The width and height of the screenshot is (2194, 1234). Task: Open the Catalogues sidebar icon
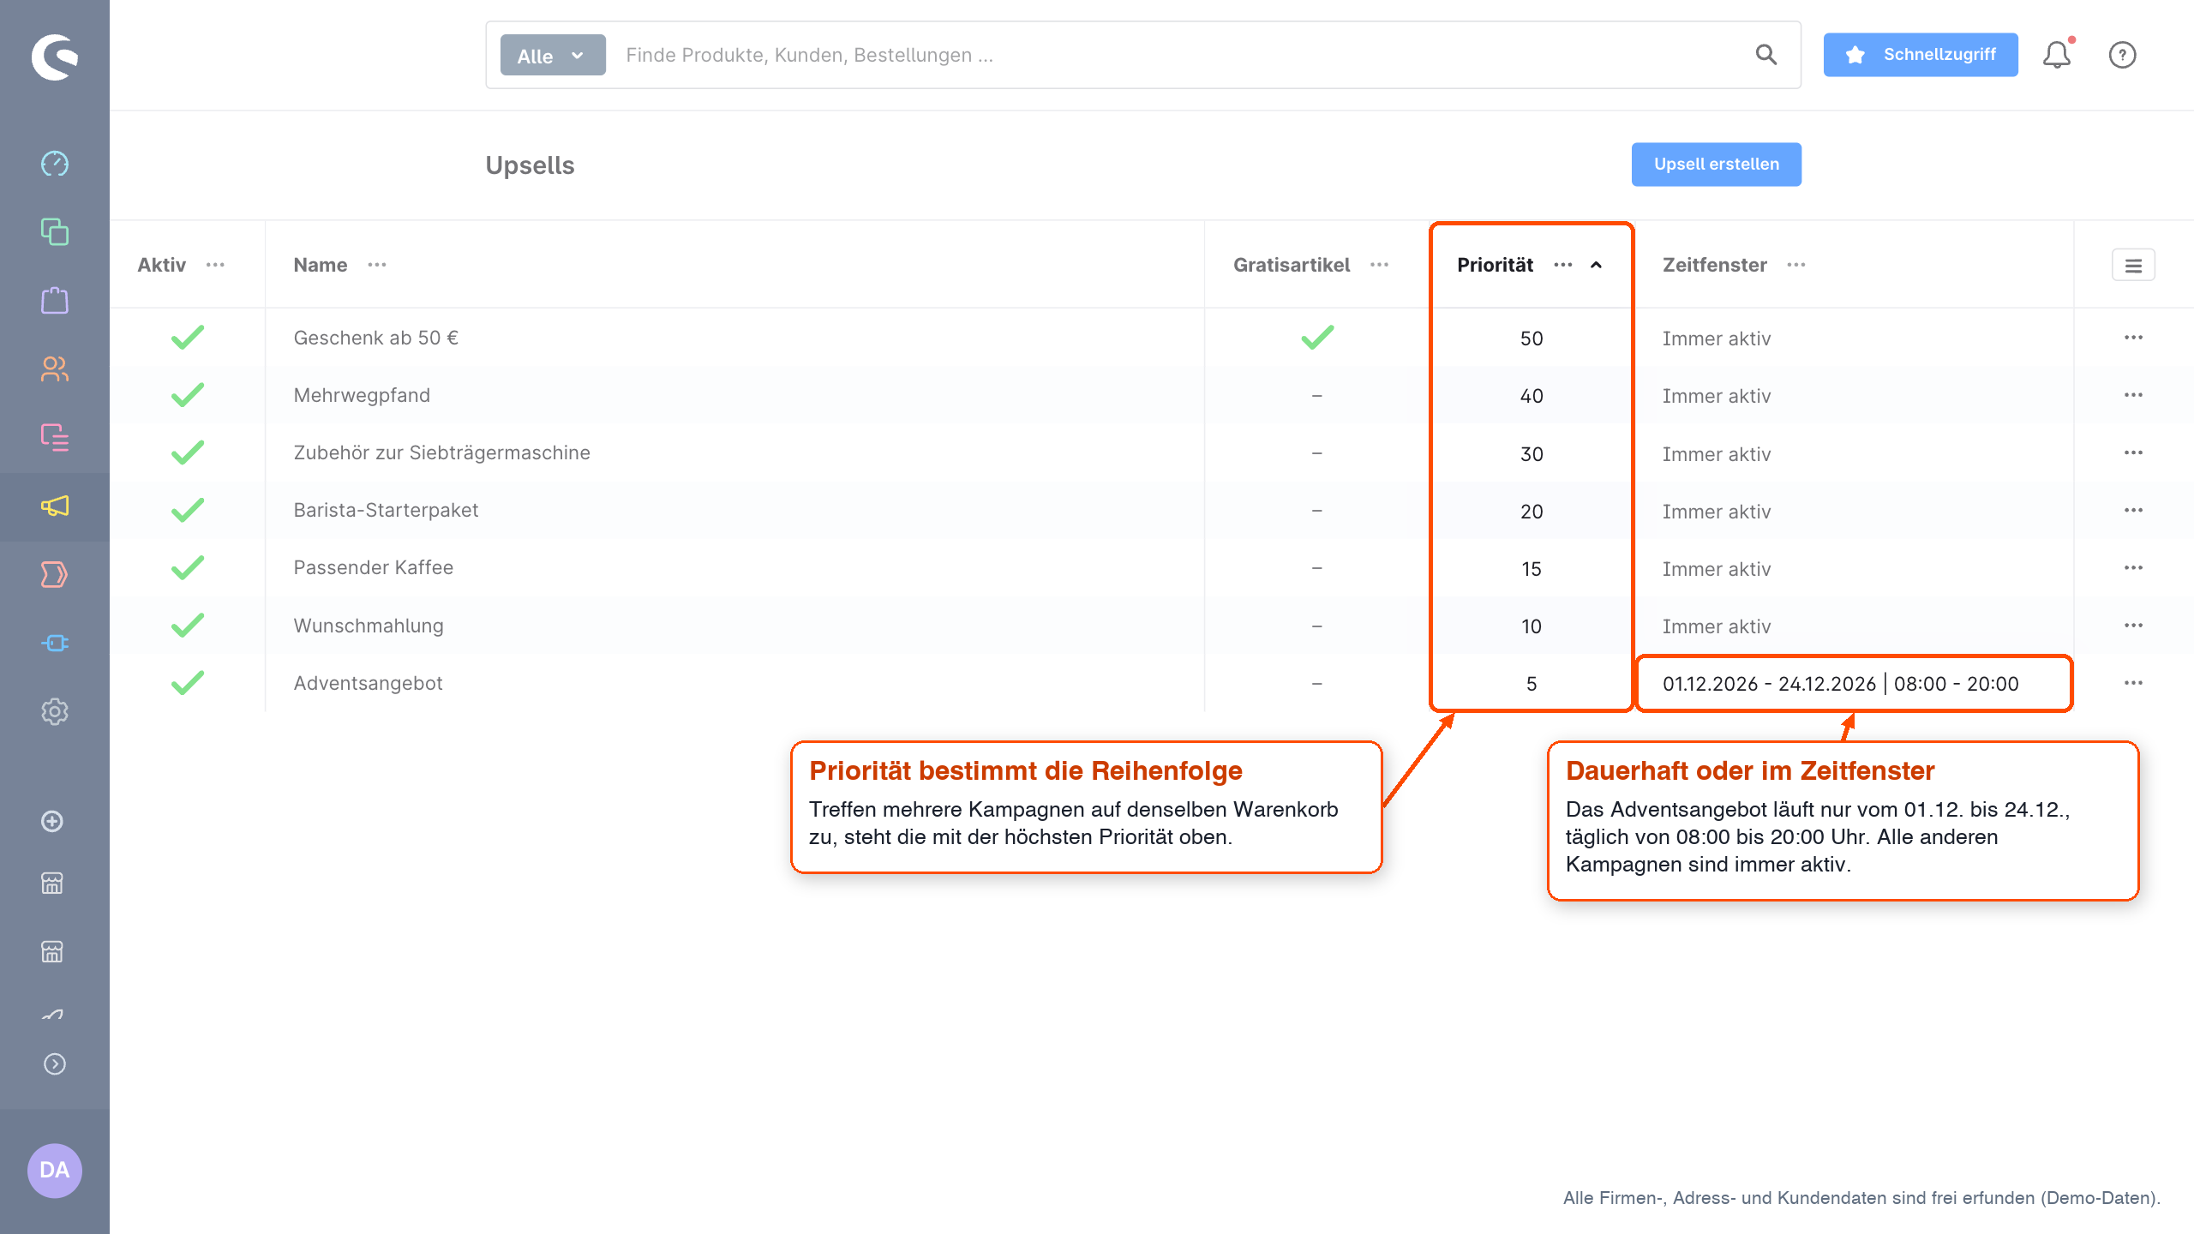[x=55, y=231]
